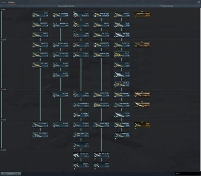
Task: Select the CR.42 biplane card
Action: pos(81,25)
